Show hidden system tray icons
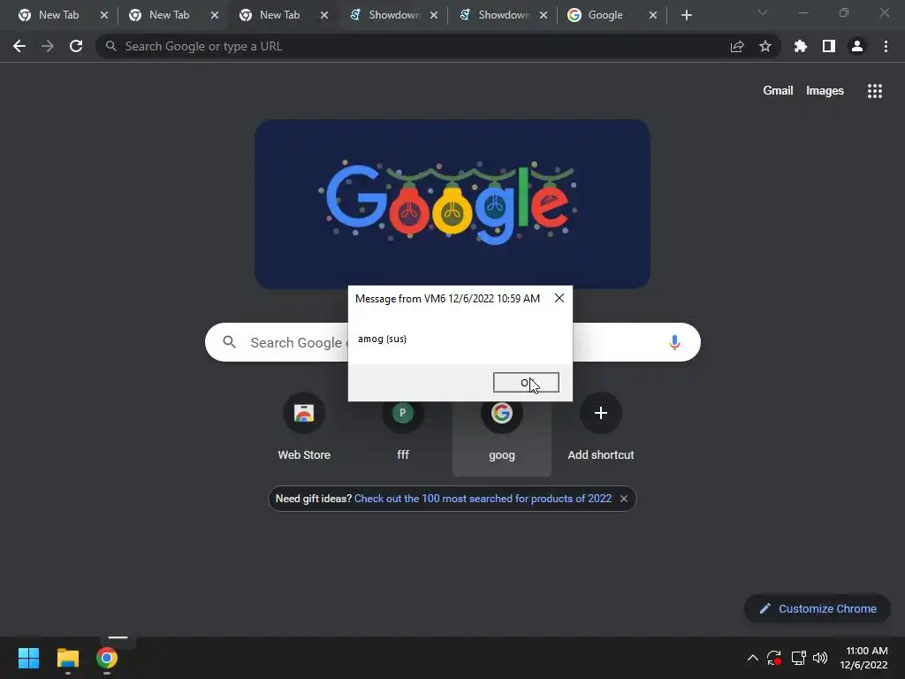Viewport: 905px width, 679px height. point(753,658)
